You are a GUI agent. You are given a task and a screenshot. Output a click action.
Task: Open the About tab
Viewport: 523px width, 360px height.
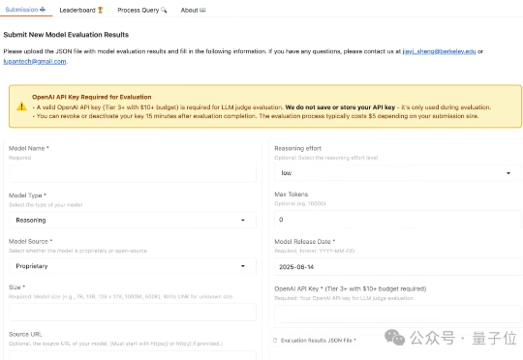(x=193, y=10)
